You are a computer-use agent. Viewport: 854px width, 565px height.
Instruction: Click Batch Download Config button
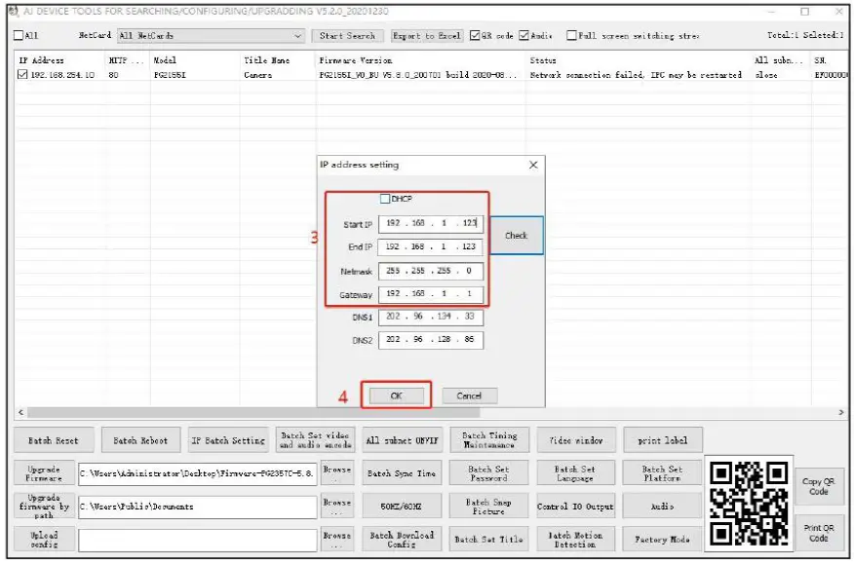402,540
